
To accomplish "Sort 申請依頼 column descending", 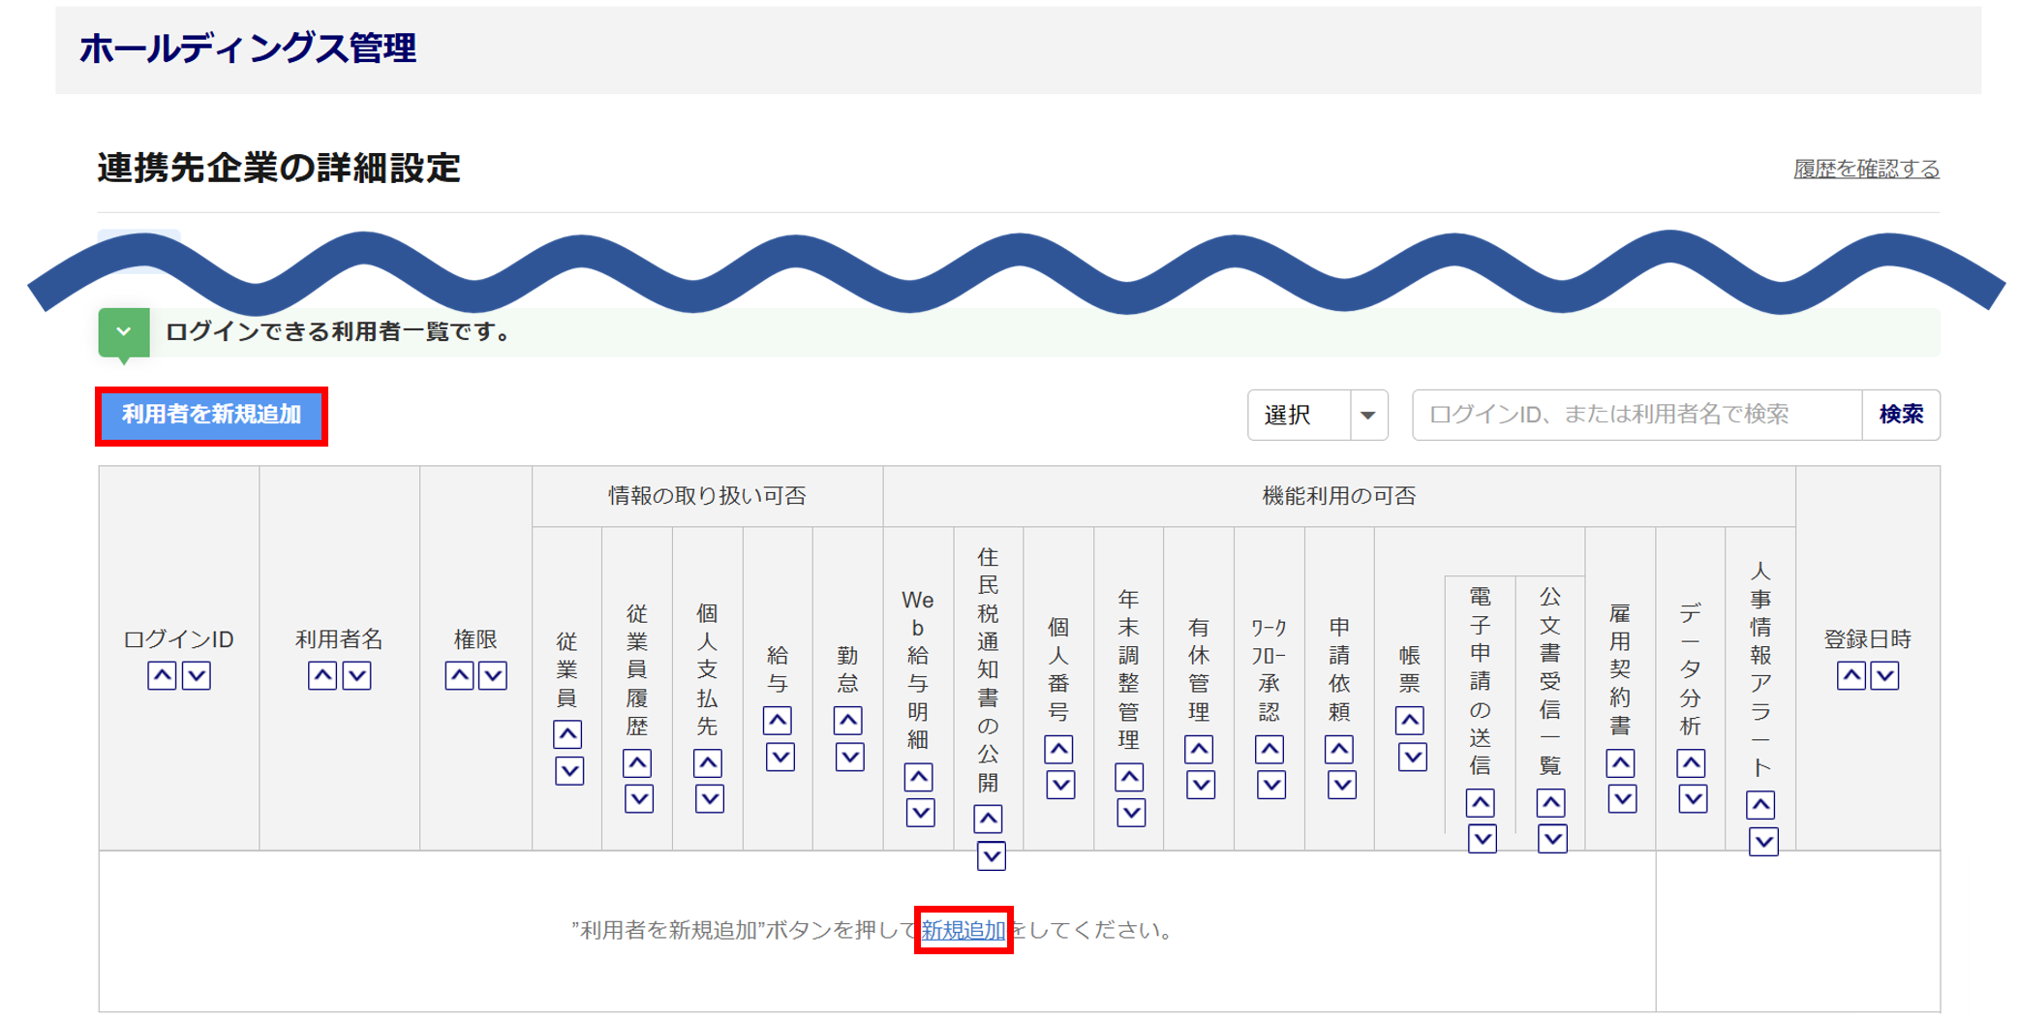I will 1342,785.
